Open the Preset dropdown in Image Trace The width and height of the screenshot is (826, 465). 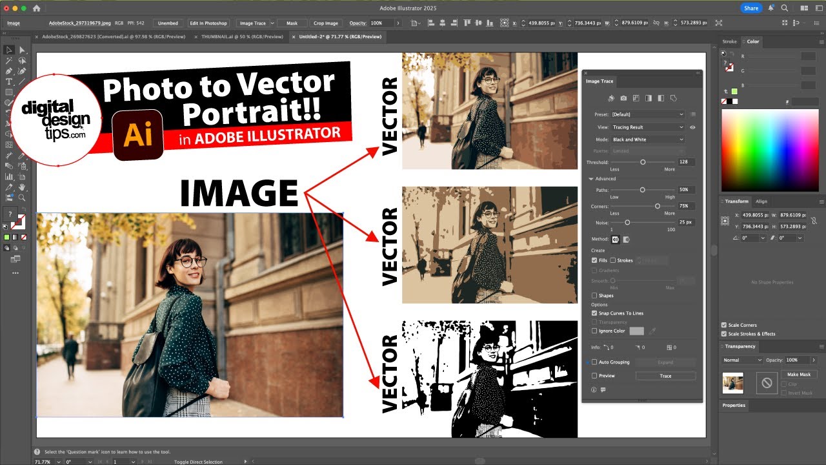point(647,114)
